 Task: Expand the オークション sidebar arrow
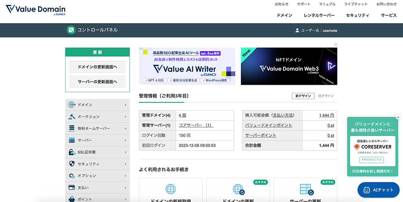pos(126,116)
